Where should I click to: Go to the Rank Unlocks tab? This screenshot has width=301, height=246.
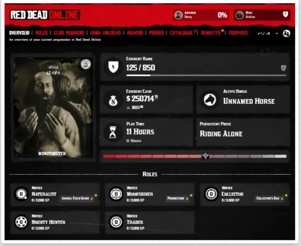tap(106, 33)
